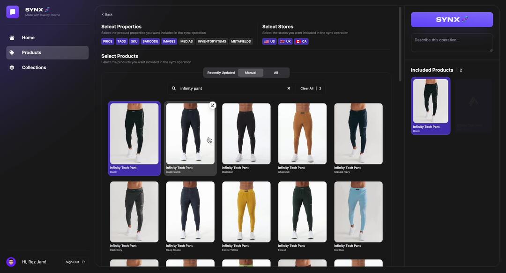The height and width of the screenshot is (273, 506).
Task: Toggle the IMAGES property
Action: coord(169,41)
